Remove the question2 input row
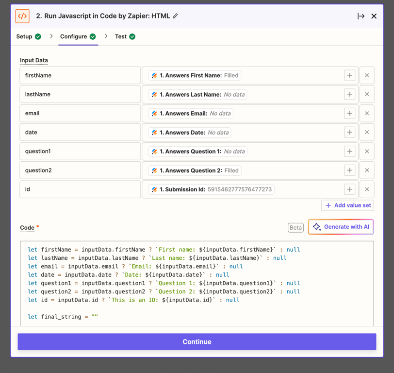Screen dimensions: 394x373 367,170
